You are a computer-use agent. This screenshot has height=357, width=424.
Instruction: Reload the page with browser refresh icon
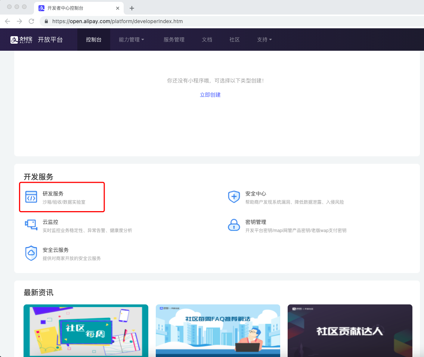point(31,21)
